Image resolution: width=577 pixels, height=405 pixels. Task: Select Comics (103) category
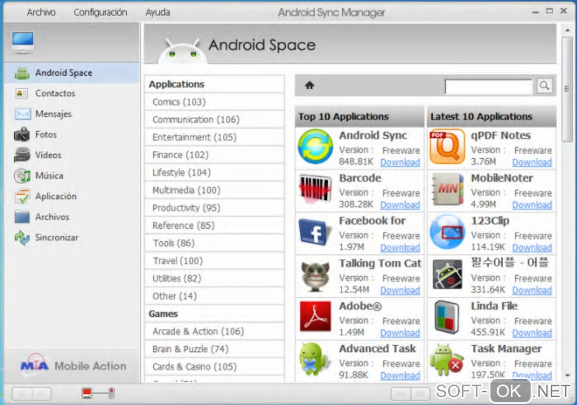214,102
